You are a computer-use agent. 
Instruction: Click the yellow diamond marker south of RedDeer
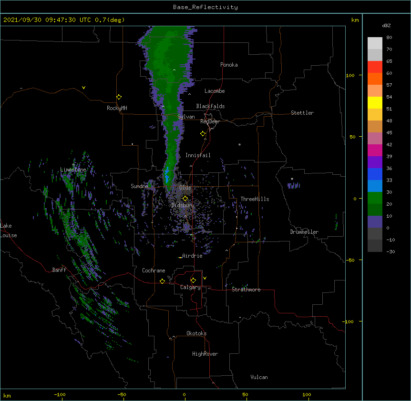(x=203, y=134)
